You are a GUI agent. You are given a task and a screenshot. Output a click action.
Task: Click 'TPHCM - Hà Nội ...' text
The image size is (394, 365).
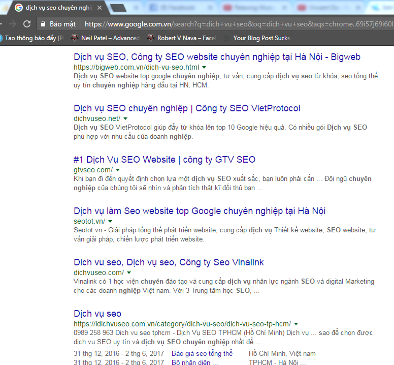point(277,362)
